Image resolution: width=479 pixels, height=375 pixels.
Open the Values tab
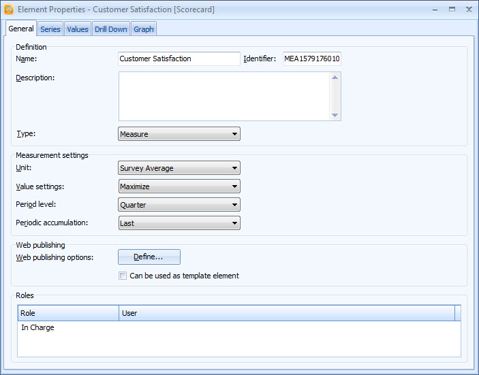point(77,29)
